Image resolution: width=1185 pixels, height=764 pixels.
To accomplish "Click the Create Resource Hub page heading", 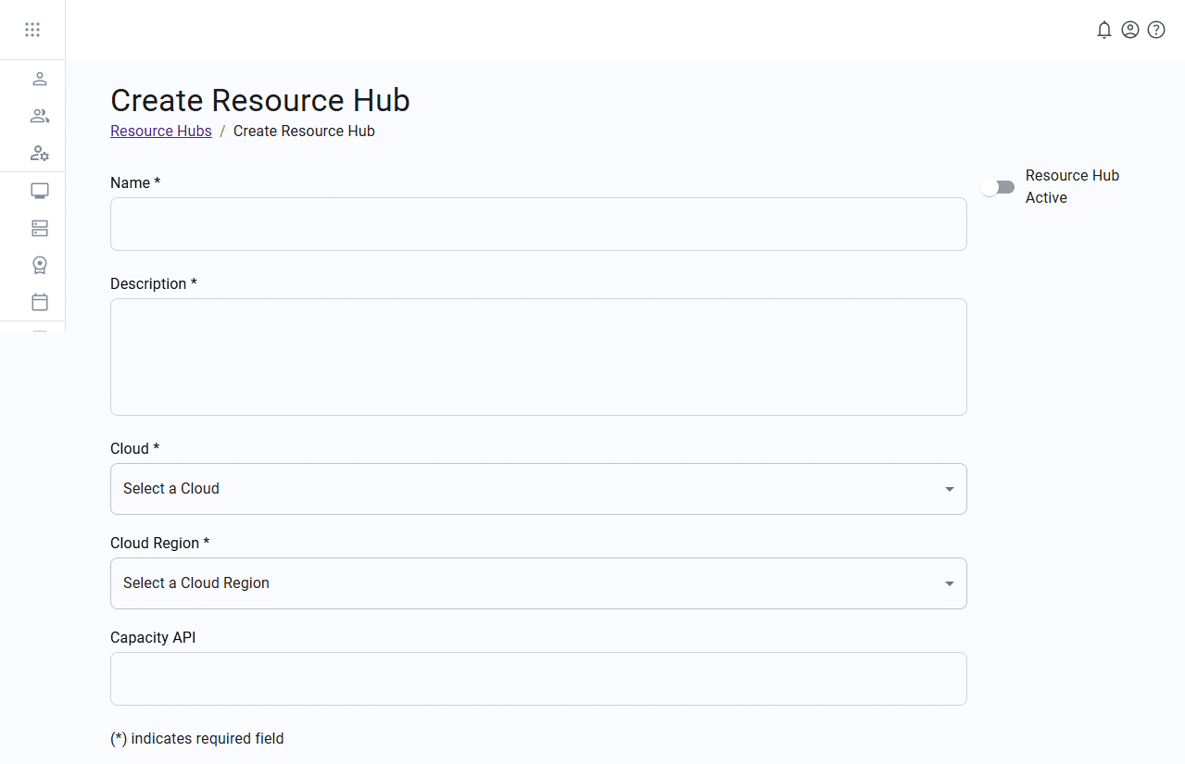I will click(x=260, y=100).
